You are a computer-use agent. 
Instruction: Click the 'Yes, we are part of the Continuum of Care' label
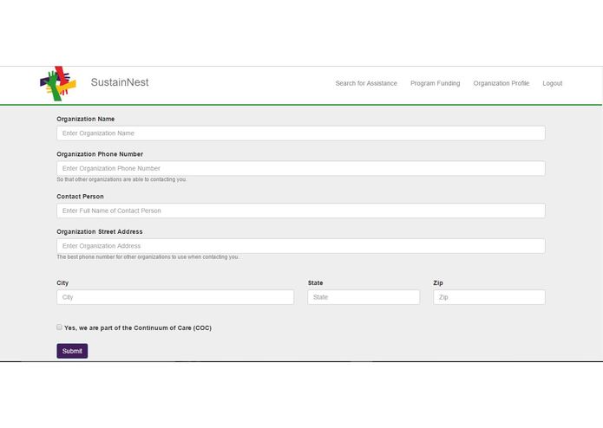tap(138, 327)
